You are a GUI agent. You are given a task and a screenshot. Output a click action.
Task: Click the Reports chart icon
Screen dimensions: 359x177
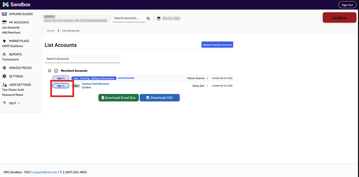click(4, 54)
